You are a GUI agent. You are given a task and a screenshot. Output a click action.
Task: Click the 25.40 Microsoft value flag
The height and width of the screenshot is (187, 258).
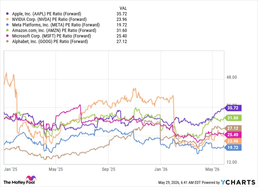click(233, 135)
